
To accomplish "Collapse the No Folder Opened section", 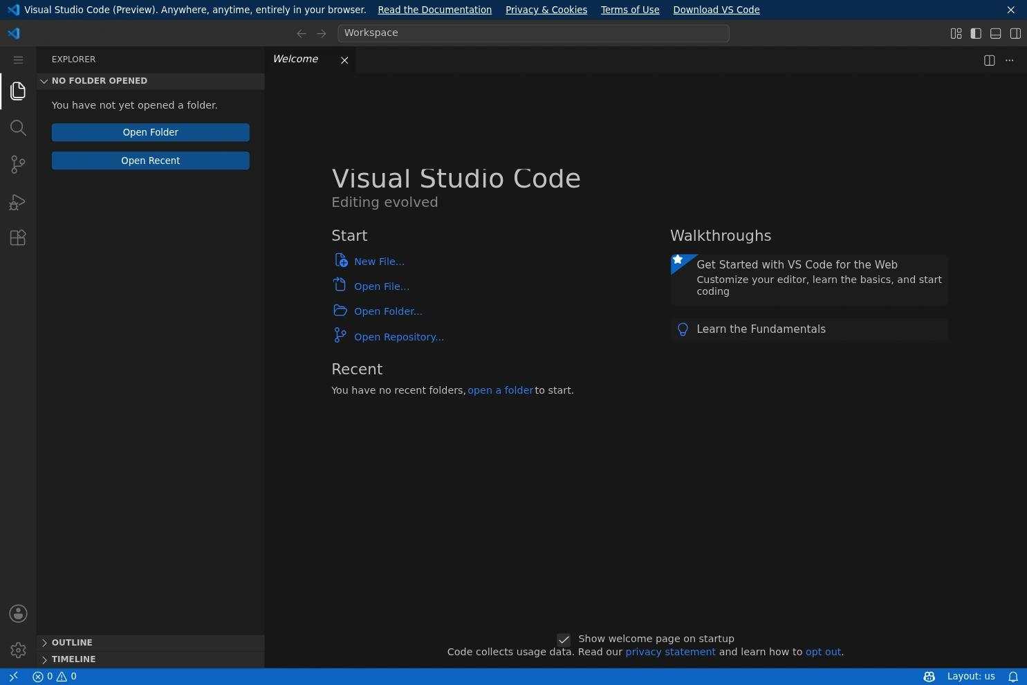I will pyautogui.click(x=151, y=81).
